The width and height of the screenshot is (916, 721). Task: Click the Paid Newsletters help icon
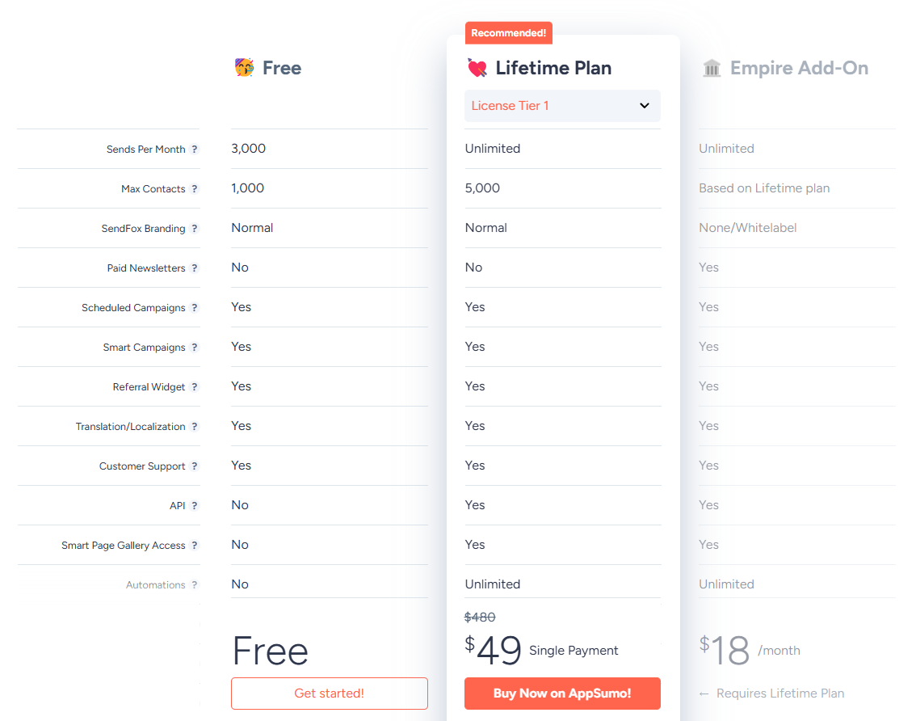[x=195, y=268]
